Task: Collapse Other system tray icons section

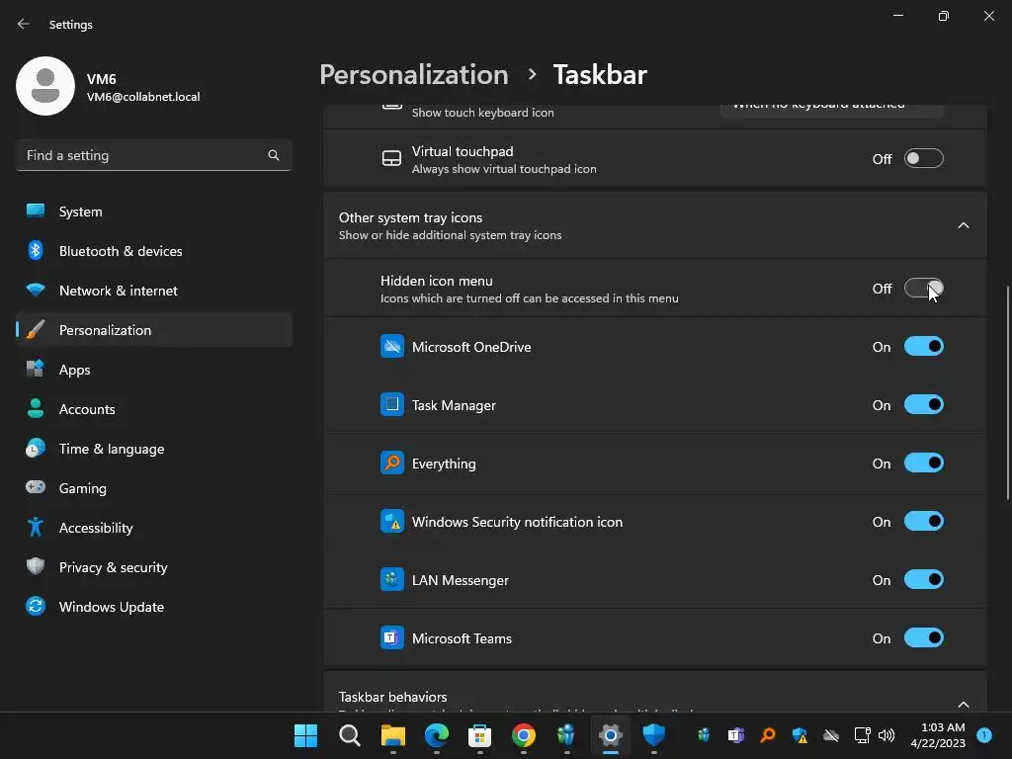Action: (963, 225)
